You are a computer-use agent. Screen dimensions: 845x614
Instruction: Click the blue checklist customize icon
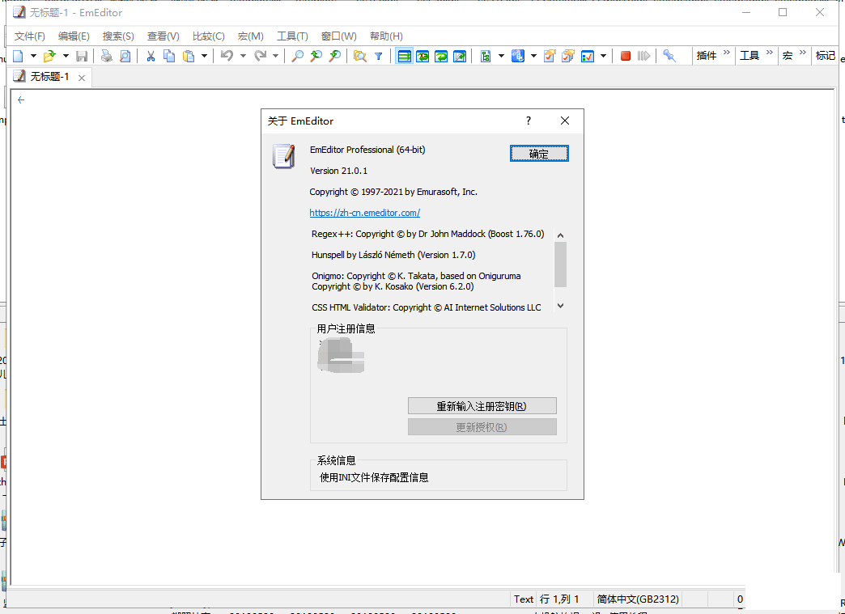[588, 56]
